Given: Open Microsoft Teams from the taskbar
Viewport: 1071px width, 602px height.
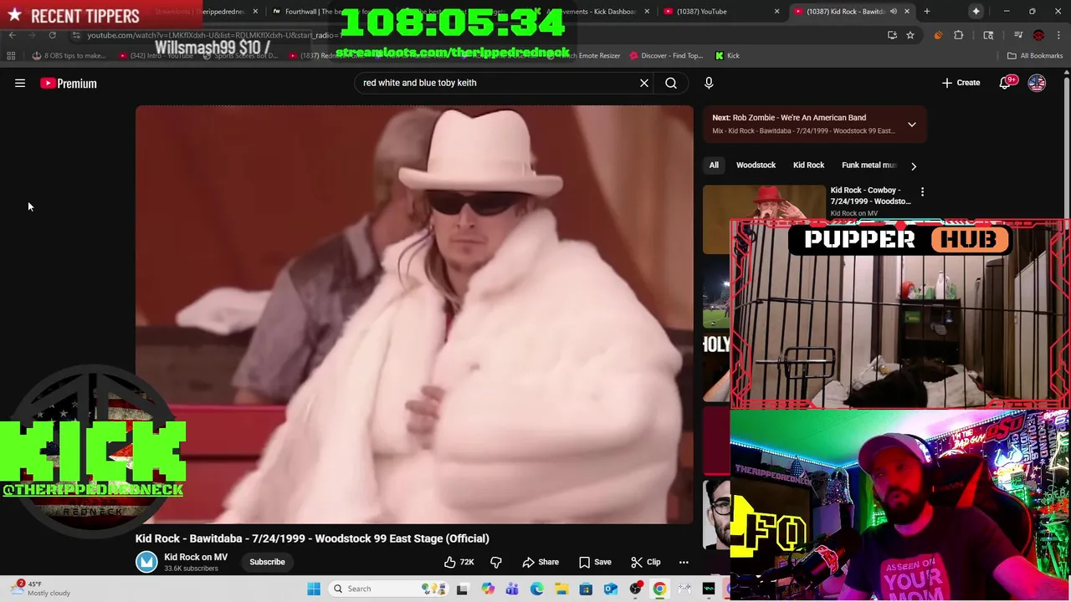Looking at the screenshot, I should tap(512, 589).
